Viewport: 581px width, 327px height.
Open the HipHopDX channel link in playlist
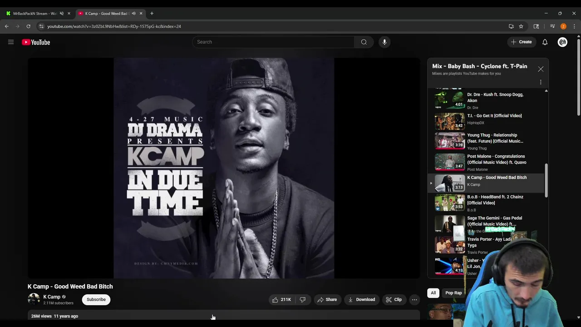click(476, 123)
